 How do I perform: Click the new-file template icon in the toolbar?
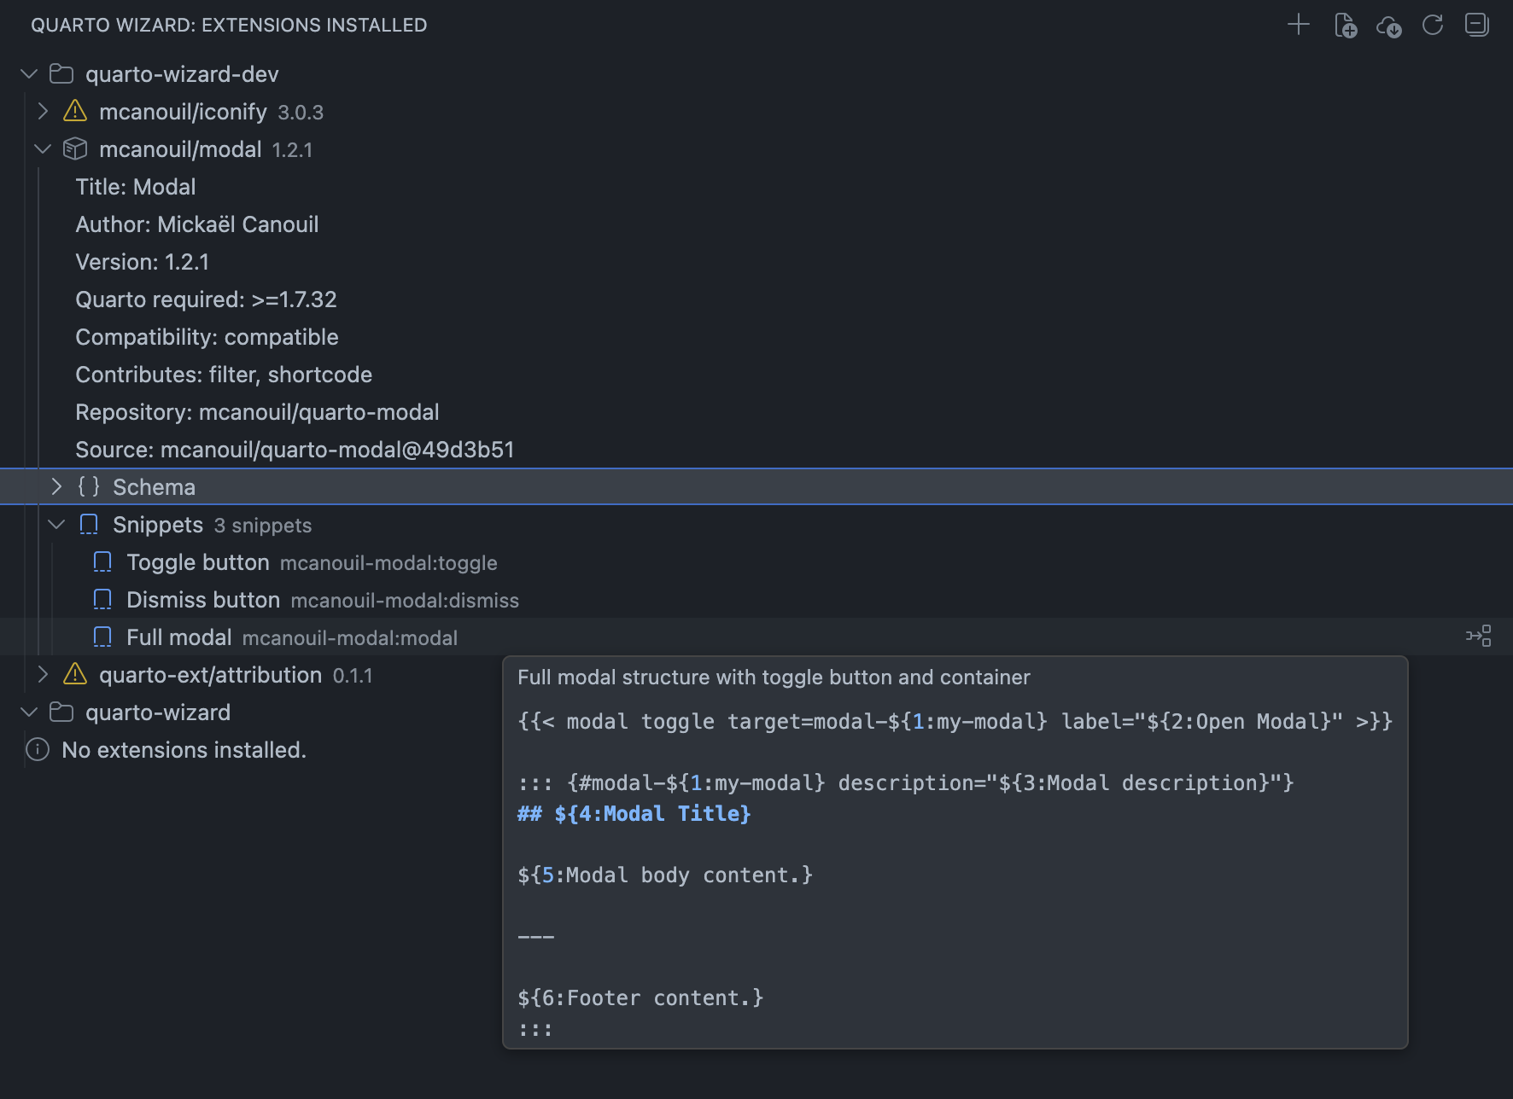(x=1345, y=26)
